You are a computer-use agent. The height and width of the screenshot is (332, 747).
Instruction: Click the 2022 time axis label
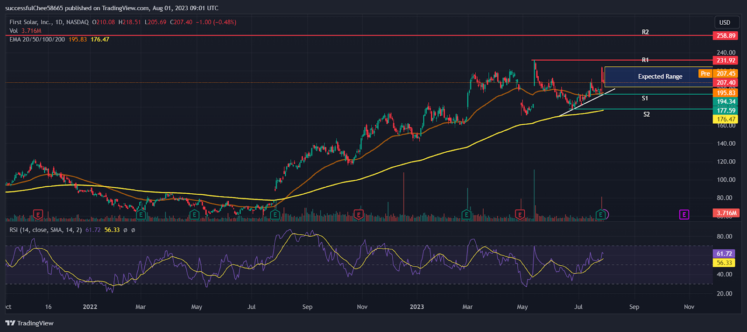[x=90, y=307]
